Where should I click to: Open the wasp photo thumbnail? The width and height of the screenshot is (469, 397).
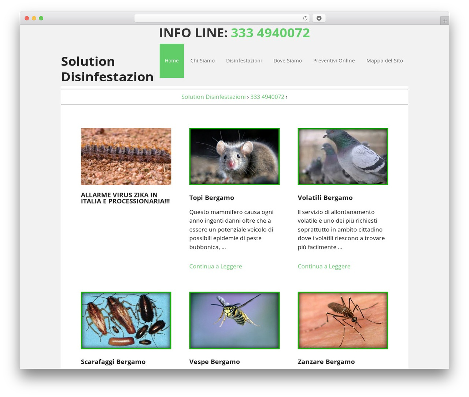234,320
